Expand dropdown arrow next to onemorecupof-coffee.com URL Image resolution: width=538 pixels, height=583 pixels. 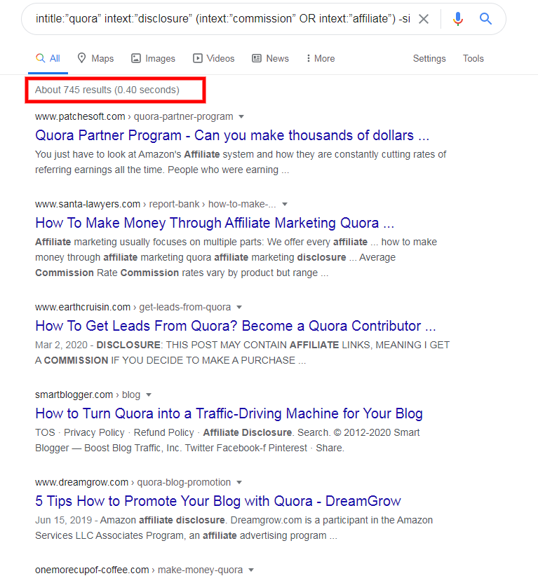(251, 570)
